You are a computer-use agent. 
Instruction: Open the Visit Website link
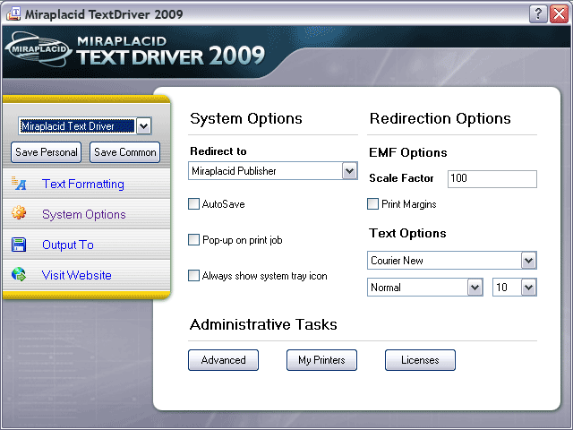77,275
